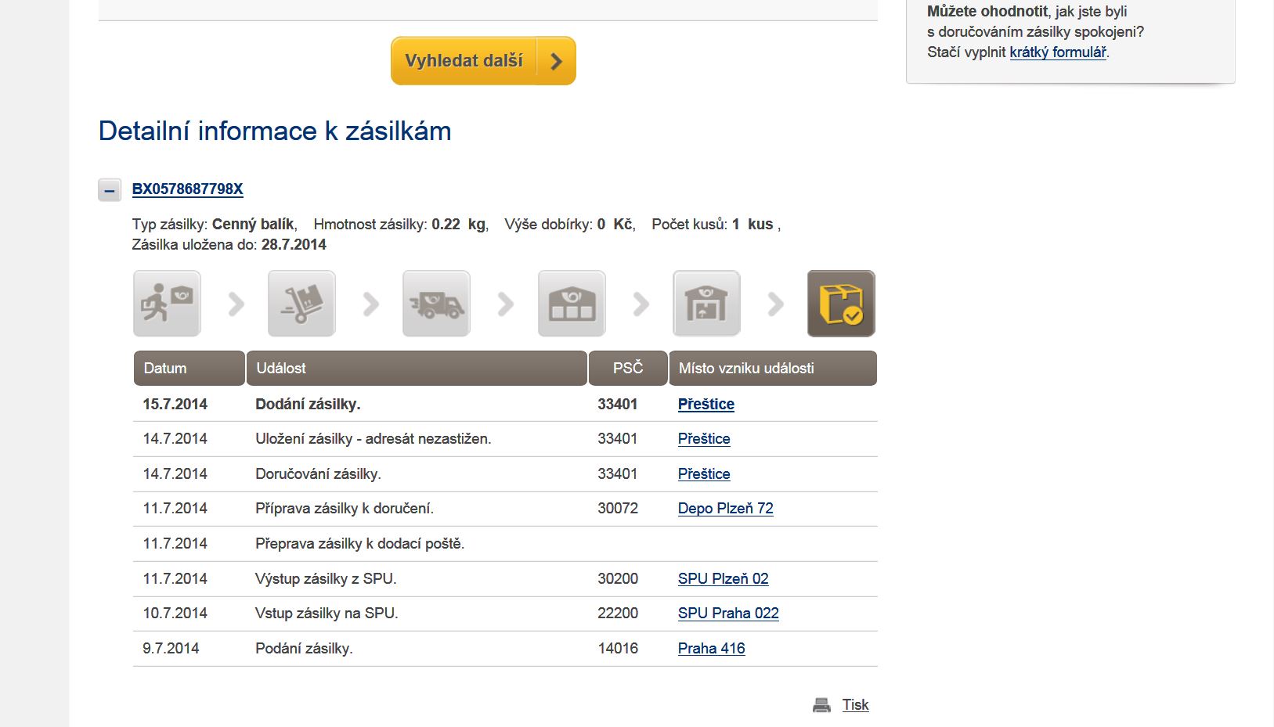The width and height of the screenshot is (1274, 727).
Task: Click the printer icon next to Tisk
Action: click(821, 705)
